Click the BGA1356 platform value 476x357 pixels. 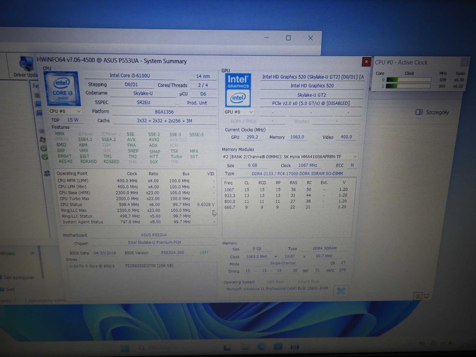click(x=164, y=112)
